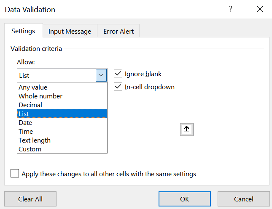Switch to the Input Message tab

pyautogui.click(x=70, y=31)
